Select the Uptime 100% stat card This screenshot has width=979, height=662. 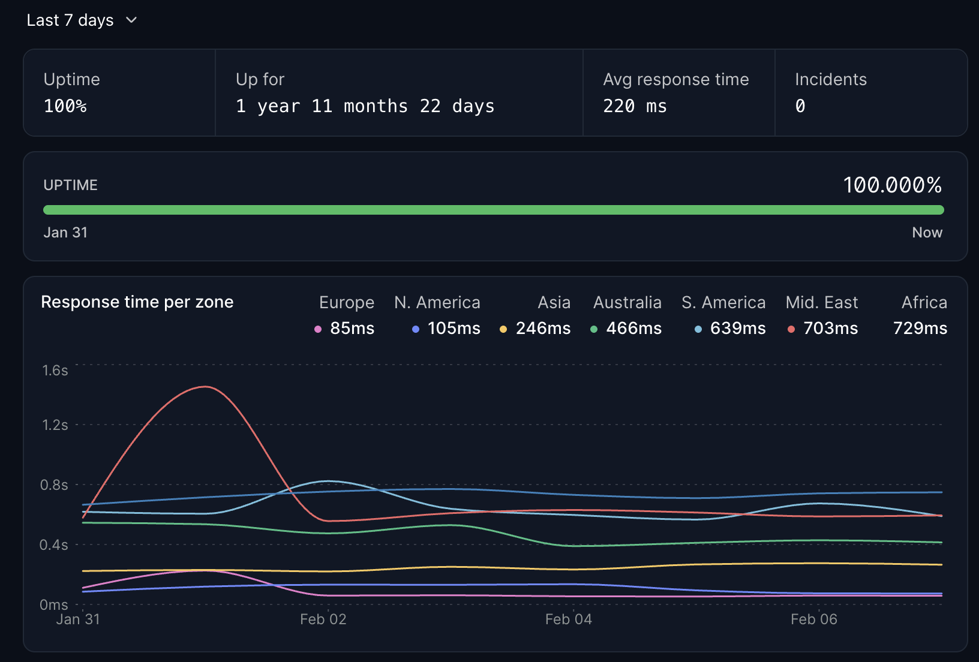coord(119,93)
